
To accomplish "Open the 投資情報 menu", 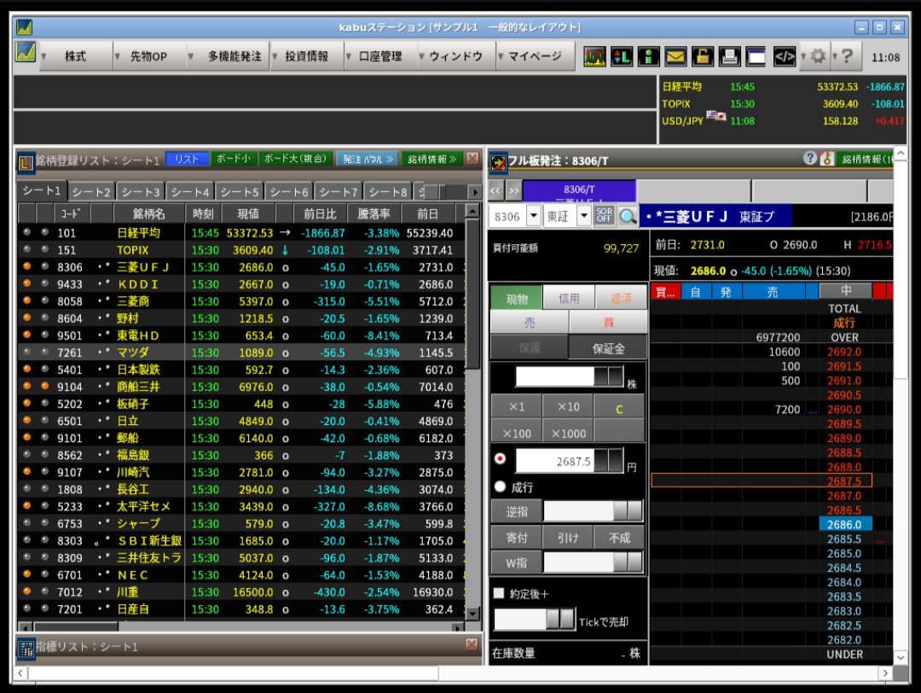I will pyautogui.click(x=306, y=56).
